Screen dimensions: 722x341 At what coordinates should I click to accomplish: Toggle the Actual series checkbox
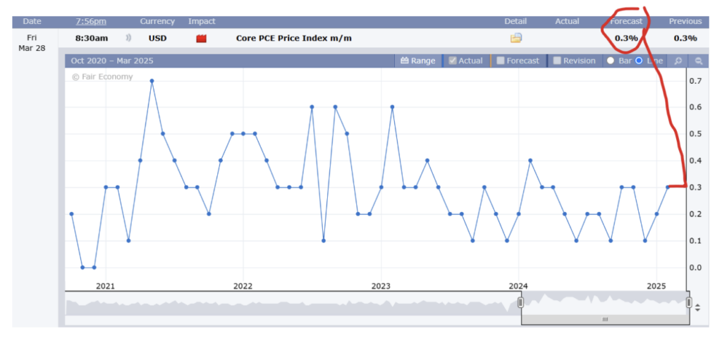pyautogui.click(x=453, y=61)
